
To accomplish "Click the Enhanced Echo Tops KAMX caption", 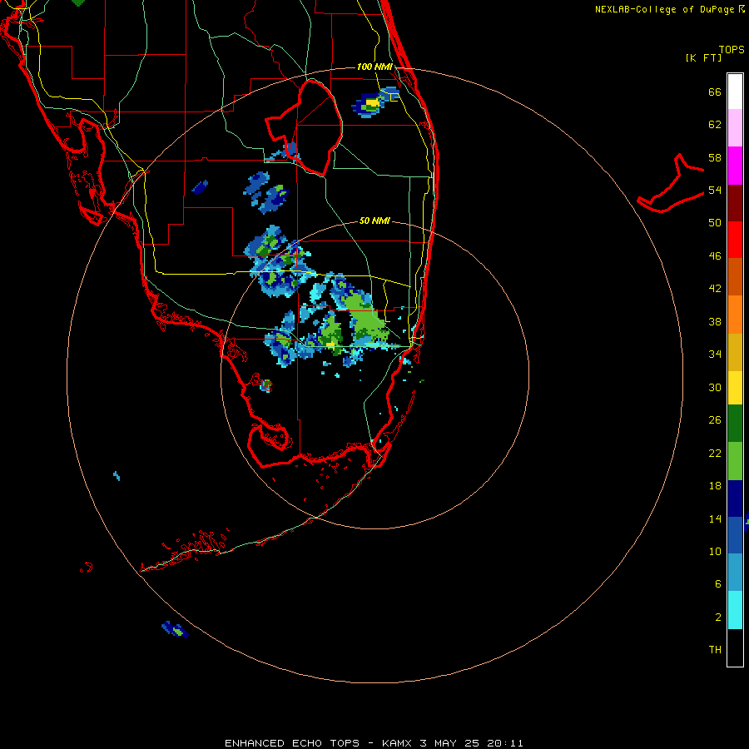I will coord(374,743).
